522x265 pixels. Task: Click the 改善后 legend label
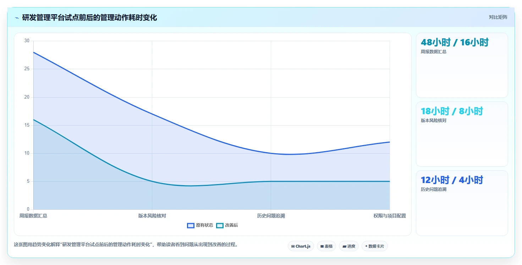point(231,226)
